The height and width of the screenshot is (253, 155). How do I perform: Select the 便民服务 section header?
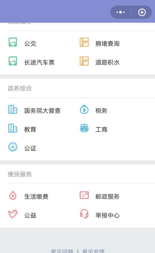20,174
